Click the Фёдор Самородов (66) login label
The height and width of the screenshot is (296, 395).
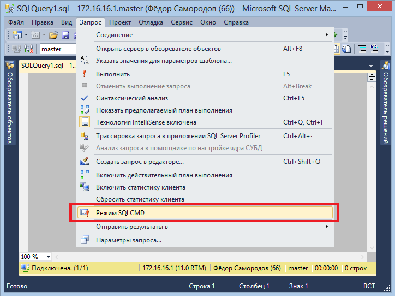(x=247, y=268)
